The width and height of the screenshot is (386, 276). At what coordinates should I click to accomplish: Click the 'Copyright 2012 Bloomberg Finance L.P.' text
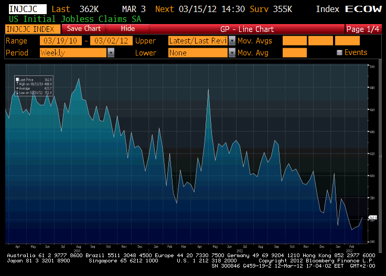point(317,260)
